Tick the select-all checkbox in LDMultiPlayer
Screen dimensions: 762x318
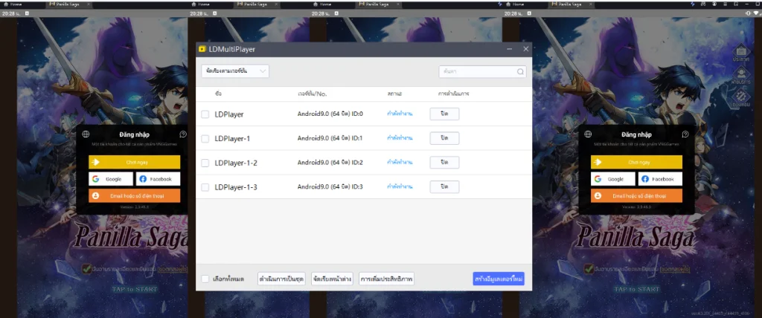pyautogui.click(x=205, y=279)
